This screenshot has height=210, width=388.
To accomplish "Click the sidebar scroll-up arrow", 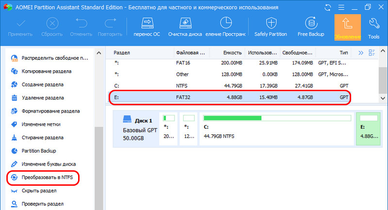I will coord(99,53).
